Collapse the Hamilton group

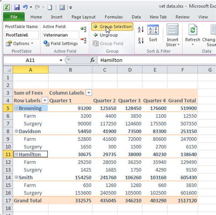pos(16,154)
